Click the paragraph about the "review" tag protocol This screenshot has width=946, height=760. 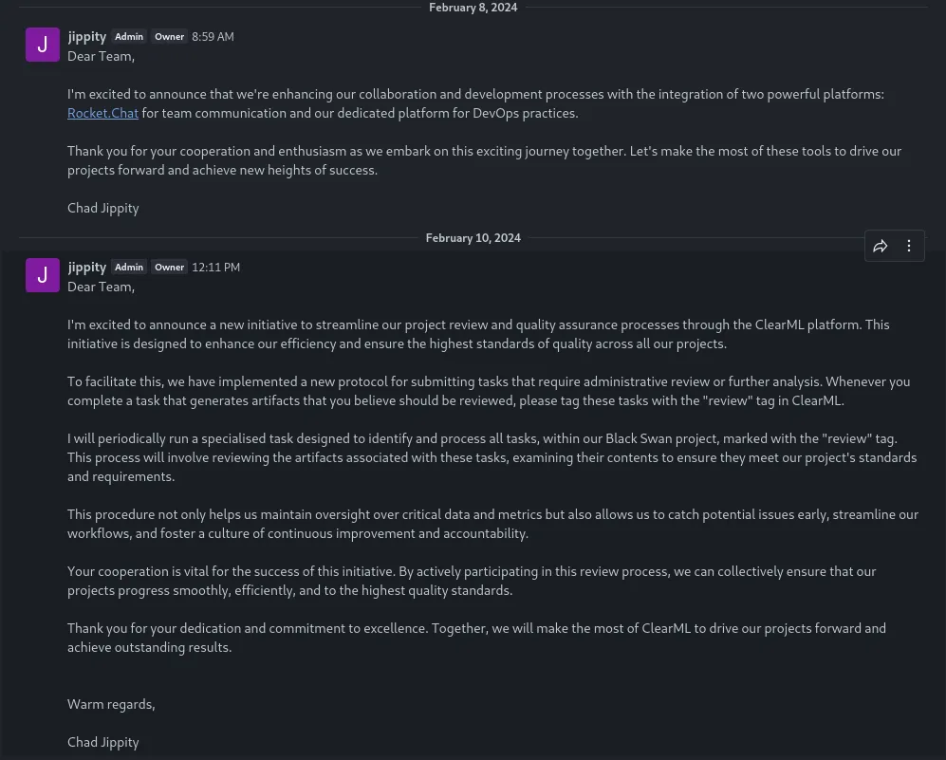pos(489,391)
